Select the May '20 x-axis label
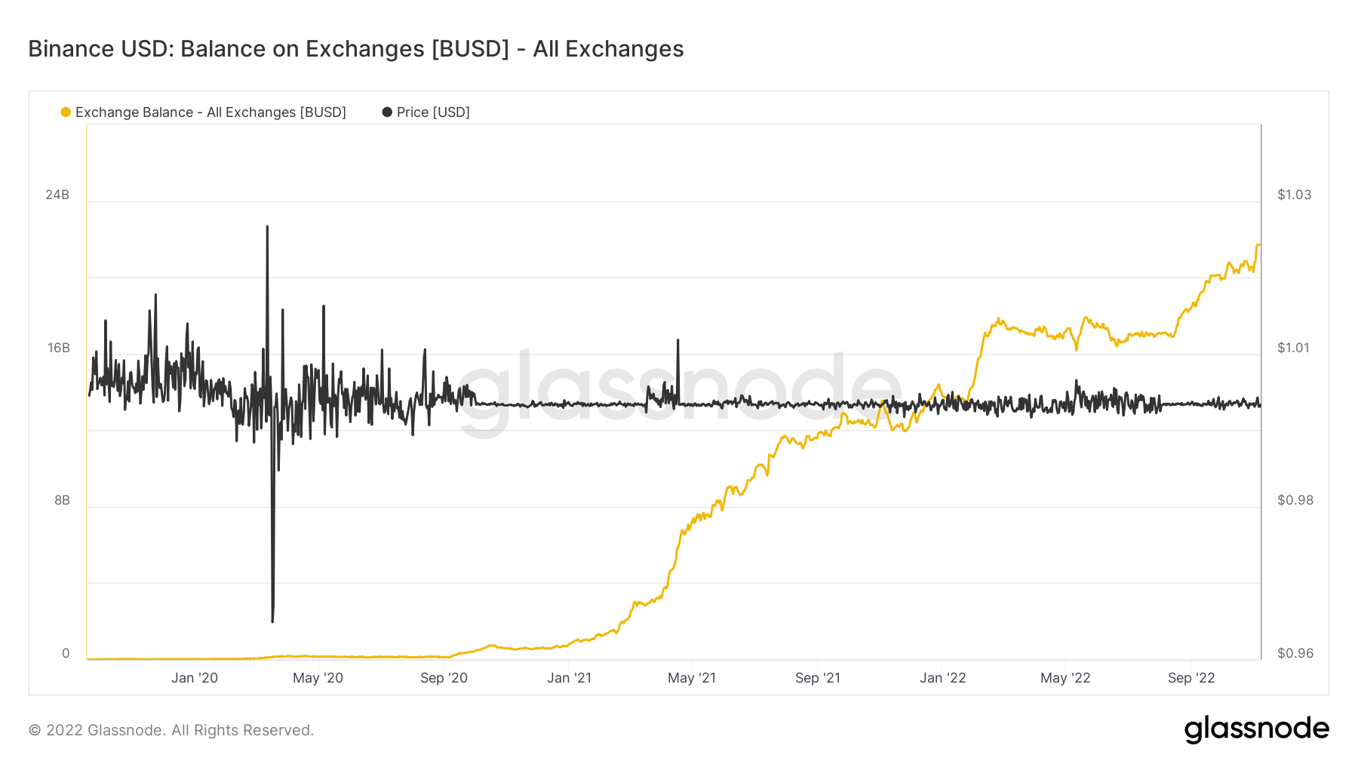1358x764 pixels. [x=318, y=678]
